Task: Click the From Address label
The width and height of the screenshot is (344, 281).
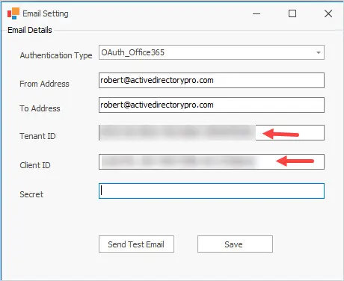Action: coord(44,84)
